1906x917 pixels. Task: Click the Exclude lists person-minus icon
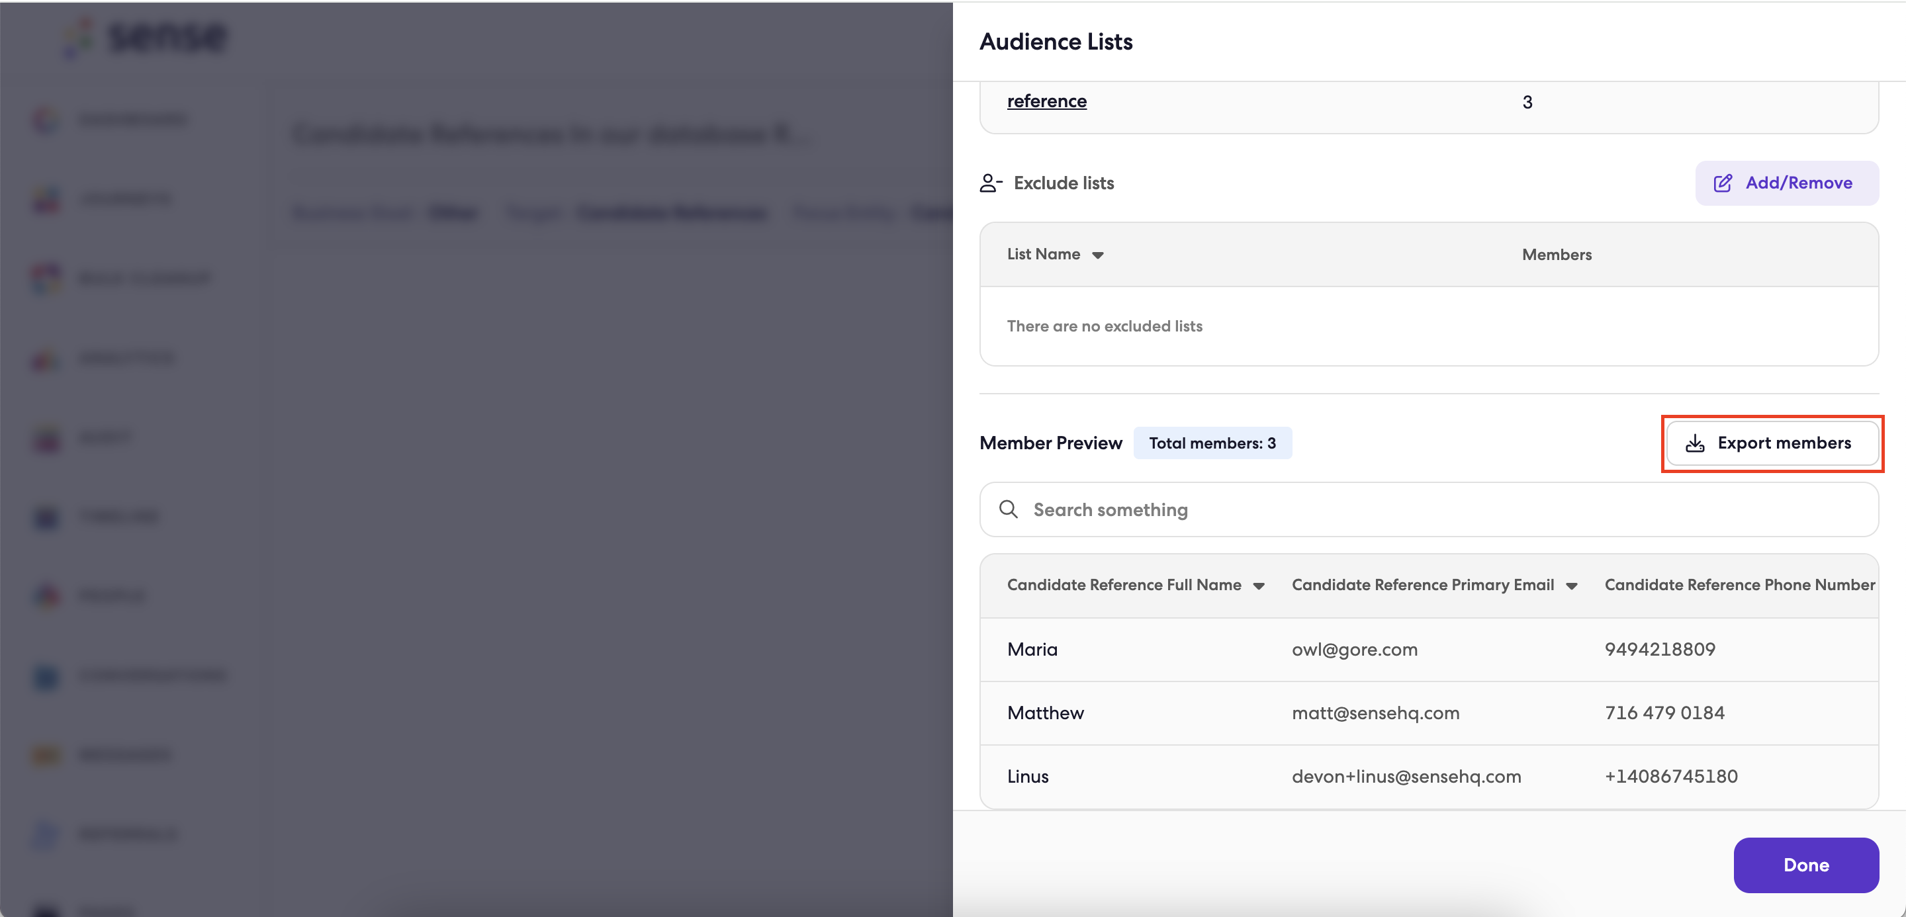[991, 183]
